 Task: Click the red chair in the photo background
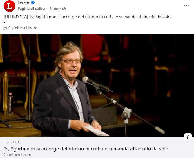(x=92, y=48)
